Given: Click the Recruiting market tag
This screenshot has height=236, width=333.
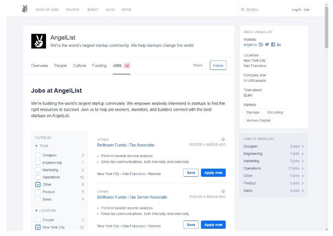Looking at the screenshot, I should 275,112.
